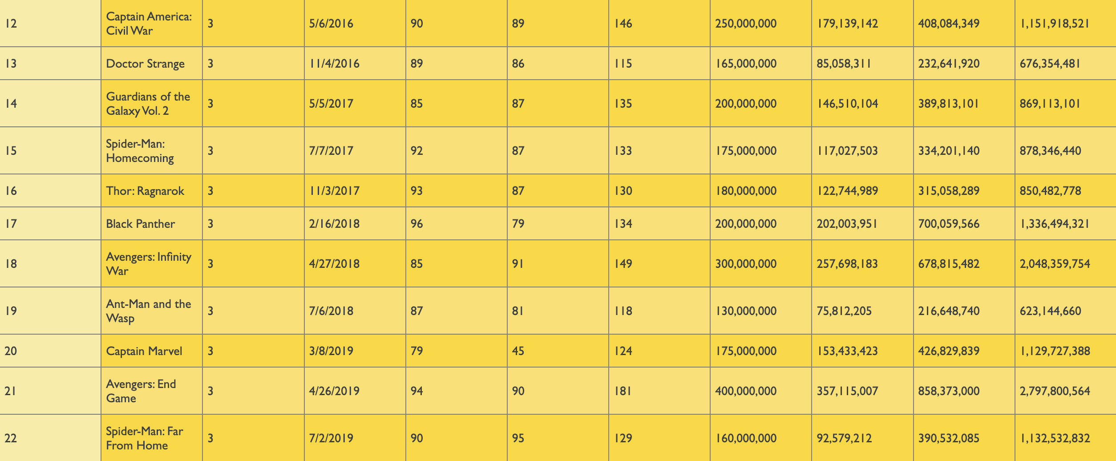The width and height of the screenshot is (1116, 461).
Task: Select the Ant-Man and the Wasp cell
Action: pyautogui.click(x=151, y=311)
